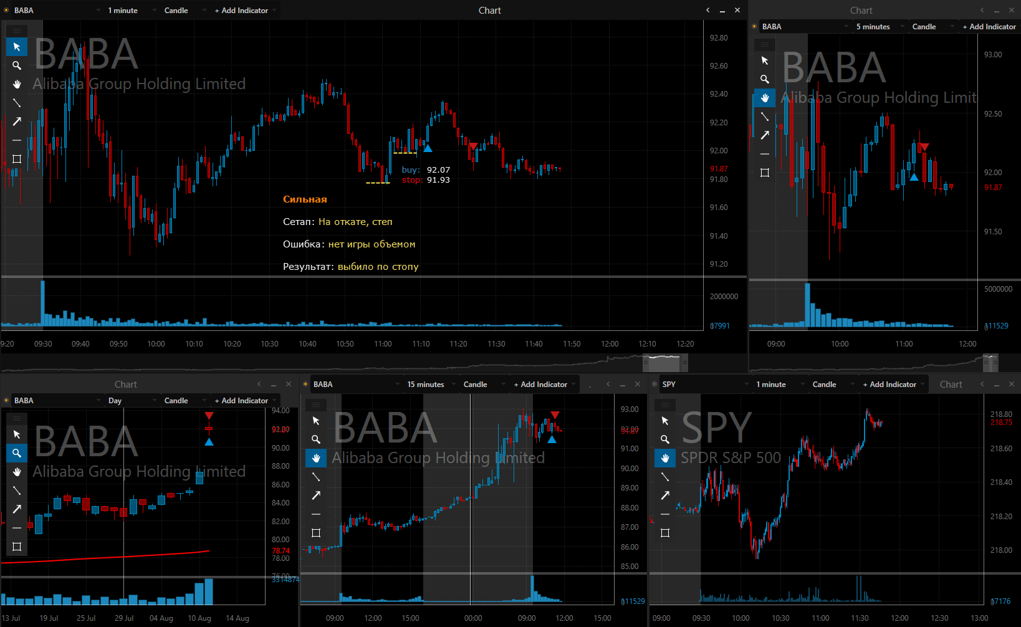Pick the line tool in BABA 15 minutes chart
Viewport: 1021px width, 627px height.
pyautogui.click(x=316, y=477)
